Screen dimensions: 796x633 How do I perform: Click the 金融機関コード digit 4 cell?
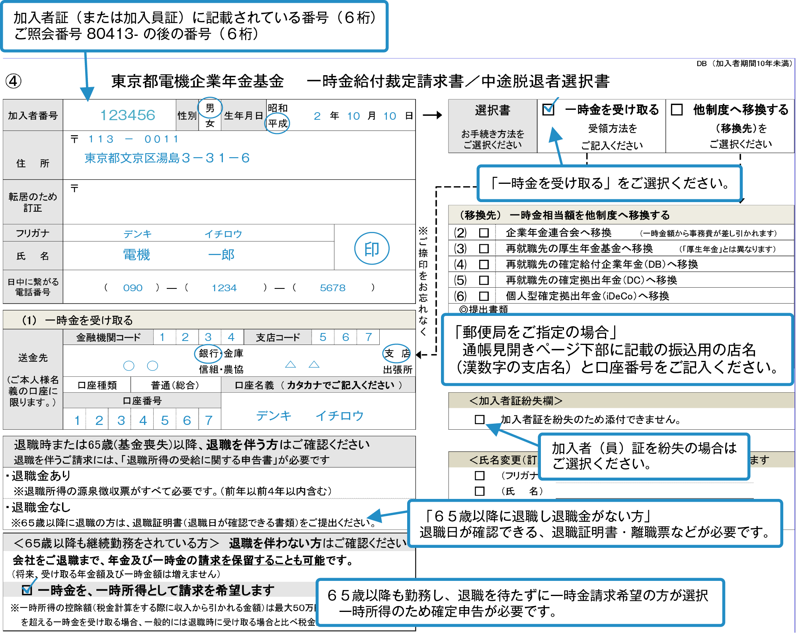pos(232,337)
